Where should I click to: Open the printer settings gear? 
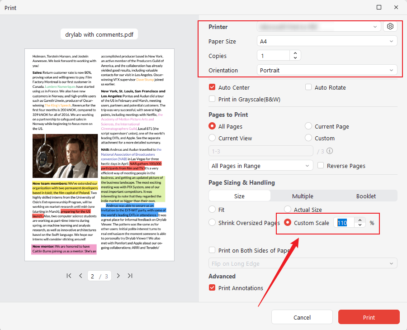pos(390,26)
